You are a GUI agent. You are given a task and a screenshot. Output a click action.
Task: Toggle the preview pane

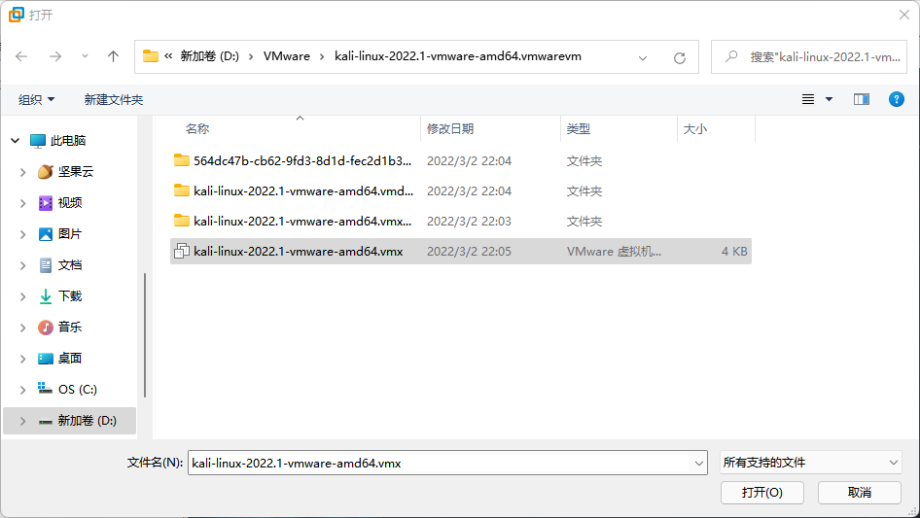point(862,100)
